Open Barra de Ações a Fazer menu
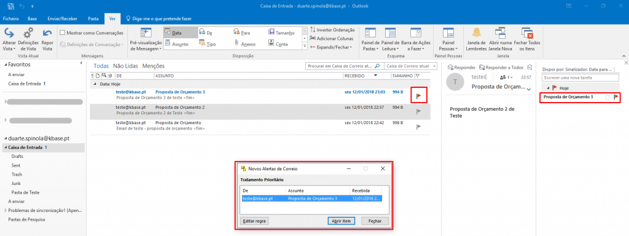Screen dimensions: 629x236 416,39
